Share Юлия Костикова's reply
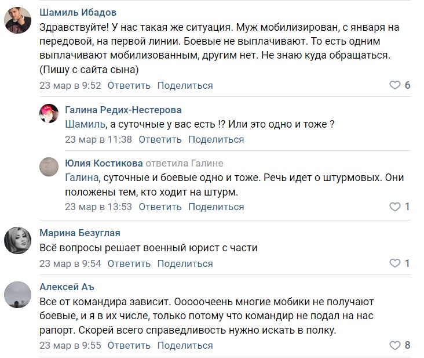Viewport: 424px width, 358px height. click(216, 207)
